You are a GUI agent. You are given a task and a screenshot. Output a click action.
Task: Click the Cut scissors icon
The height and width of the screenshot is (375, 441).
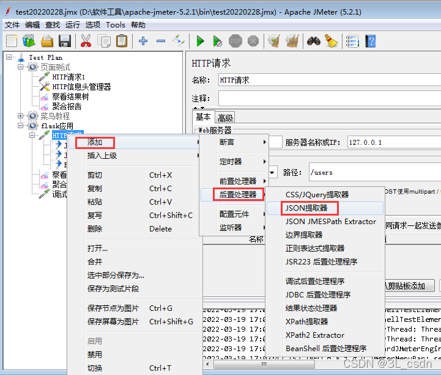click(86, 41)
